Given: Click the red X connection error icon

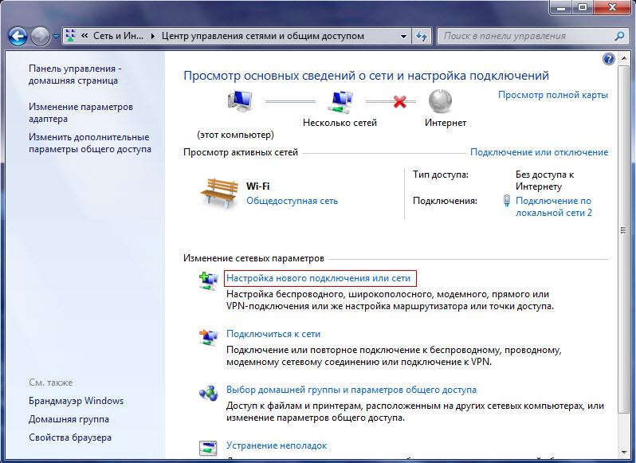Looking at the screenshot, I should [x=399, y=101].
